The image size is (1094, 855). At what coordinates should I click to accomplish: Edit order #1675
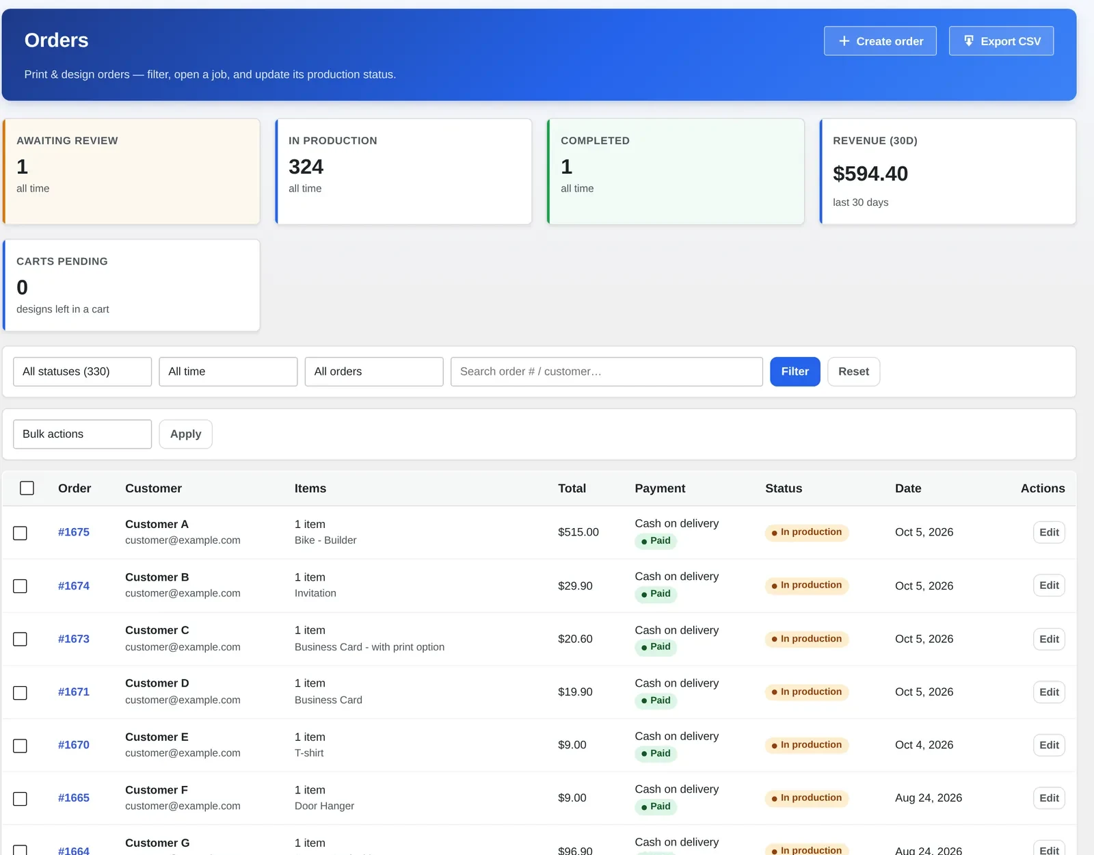click(x=1049, y=532)
